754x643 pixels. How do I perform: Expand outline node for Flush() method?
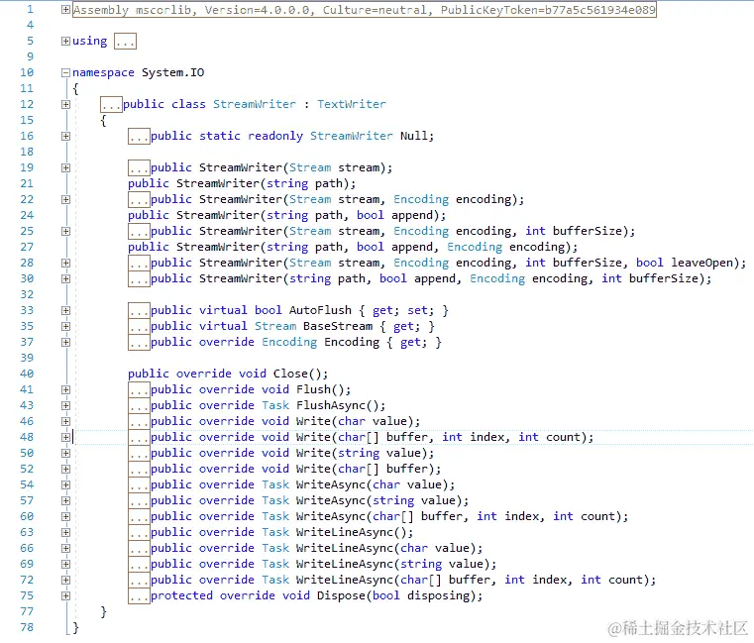click(x=65, y=390)
